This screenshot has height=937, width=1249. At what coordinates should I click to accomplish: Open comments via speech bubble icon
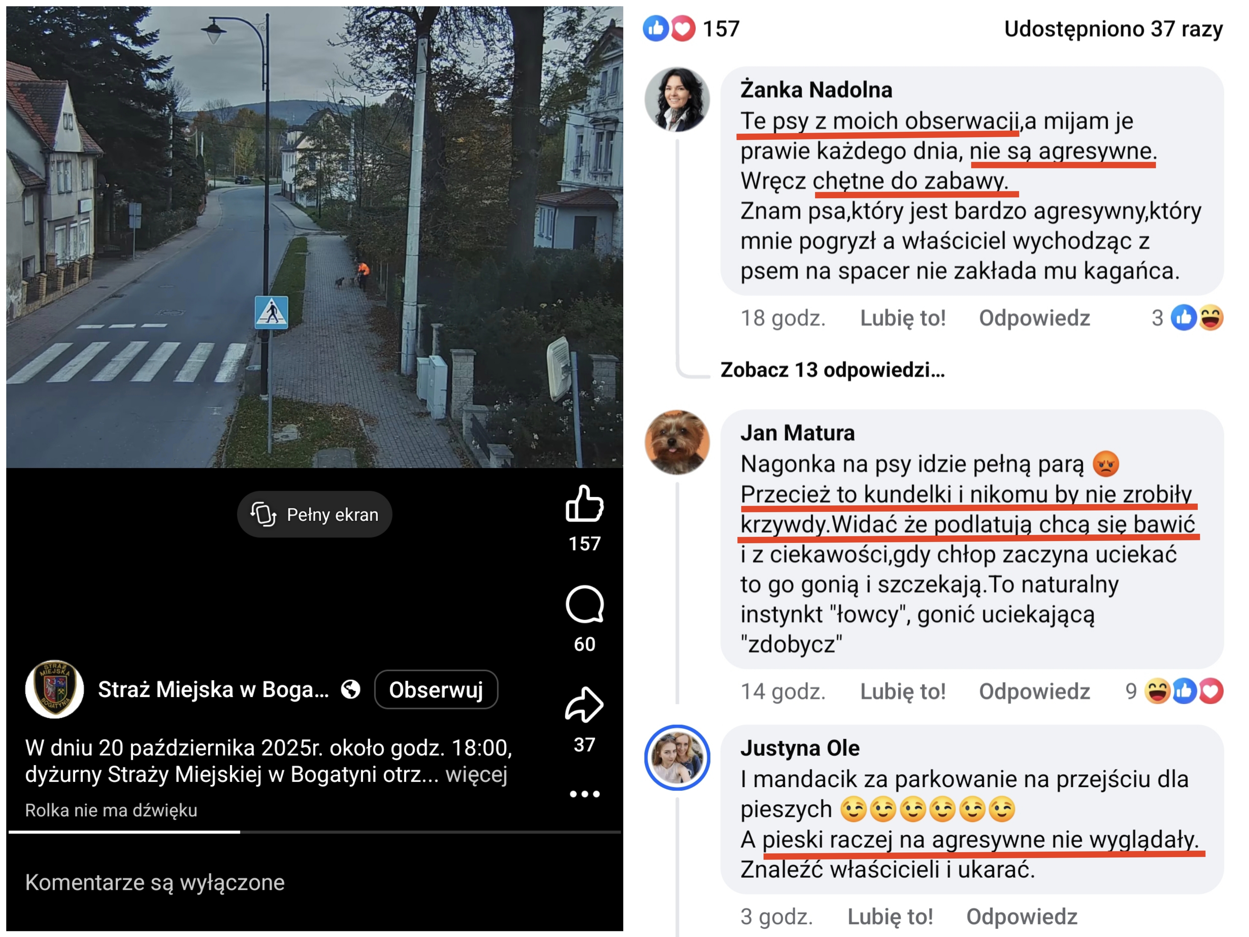coord(585,604)
